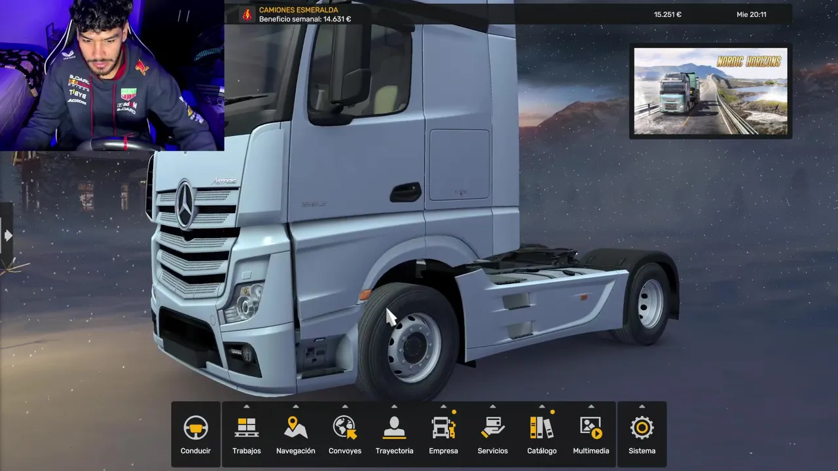Click the streamer webcam overlay
This screenshot has width=838, height=471.
pyautogui.click(x=112, y=75)
